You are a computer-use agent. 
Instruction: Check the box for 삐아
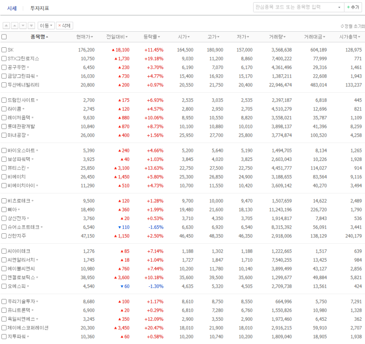[4, 210]
